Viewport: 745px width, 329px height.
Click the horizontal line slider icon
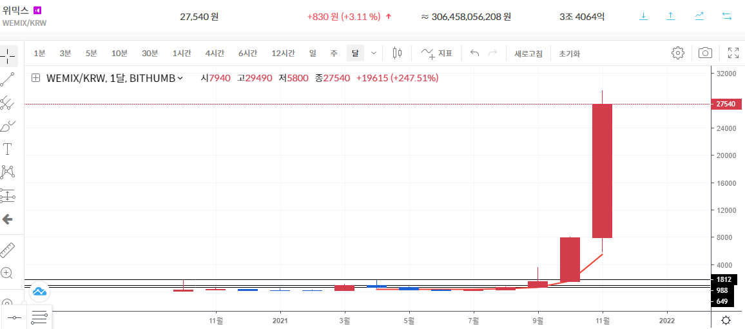(x=14, y=317)
